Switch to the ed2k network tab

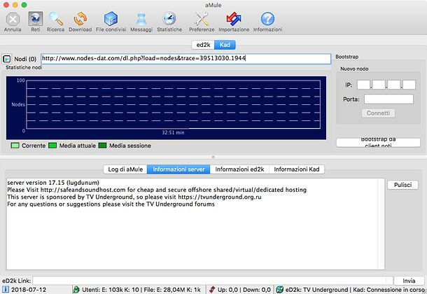(203, 45)
